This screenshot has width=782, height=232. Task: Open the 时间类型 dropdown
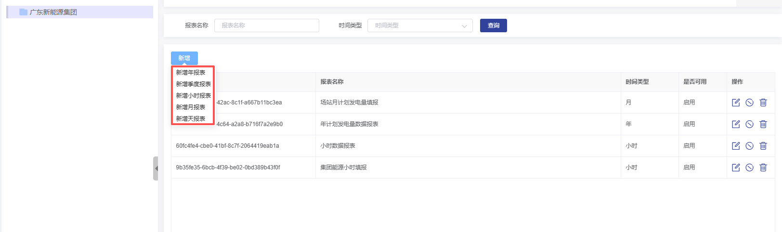pos(419,26)
